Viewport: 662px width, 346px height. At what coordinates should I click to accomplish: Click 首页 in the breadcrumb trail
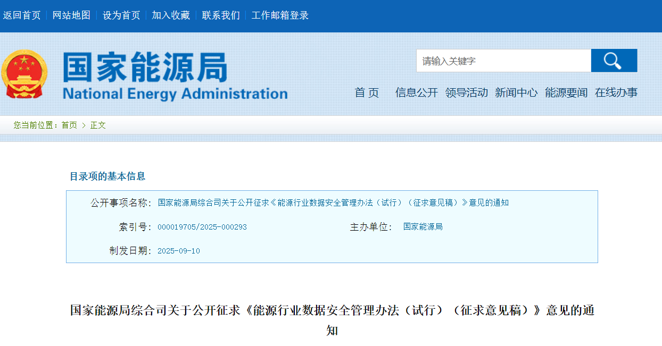pos(69,125)
